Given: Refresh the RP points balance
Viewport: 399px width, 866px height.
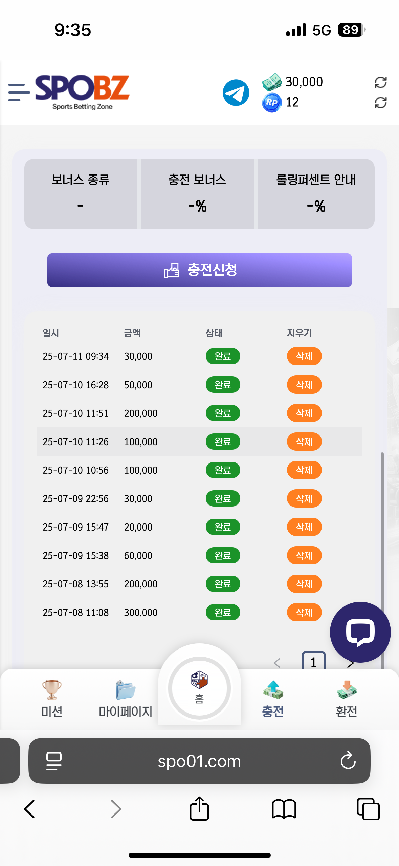Looking at the screenshot, I should coord(380,103).
